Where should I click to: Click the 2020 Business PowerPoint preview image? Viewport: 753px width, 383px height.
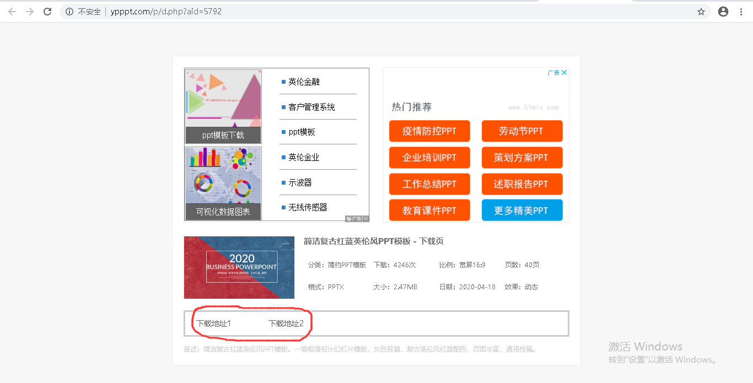coord(239,267)
